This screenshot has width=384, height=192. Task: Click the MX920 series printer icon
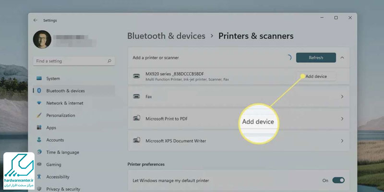tap(136, 76)
